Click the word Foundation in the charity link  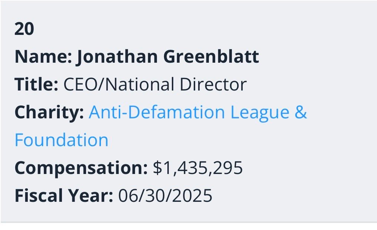[62, 140]
